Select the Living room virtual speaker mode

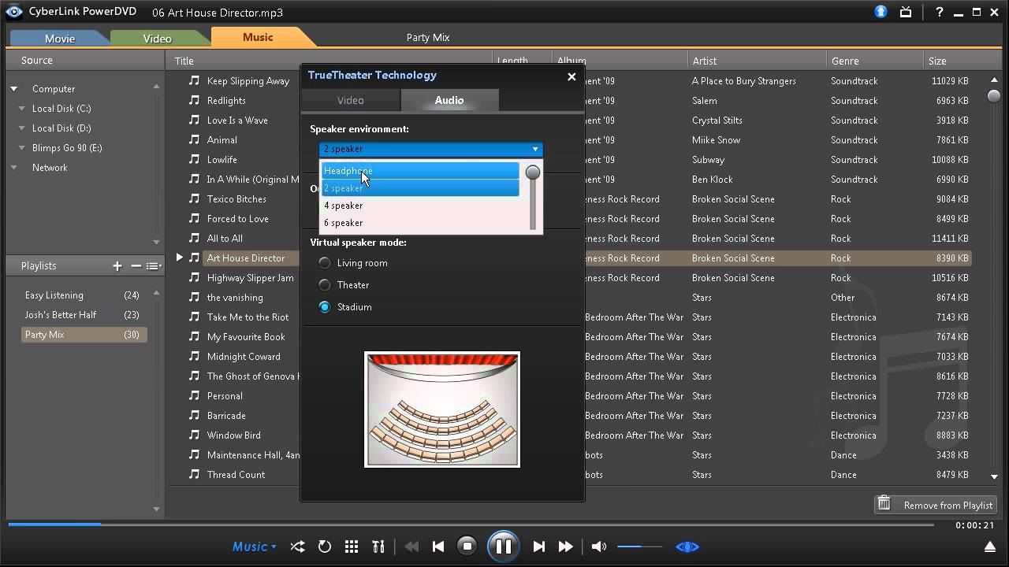[x=325, y=263]
